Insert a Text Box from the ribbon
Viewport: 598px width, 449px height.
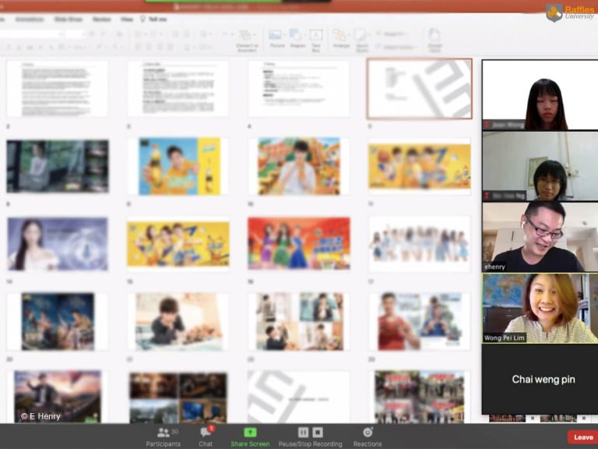(316, 36)
